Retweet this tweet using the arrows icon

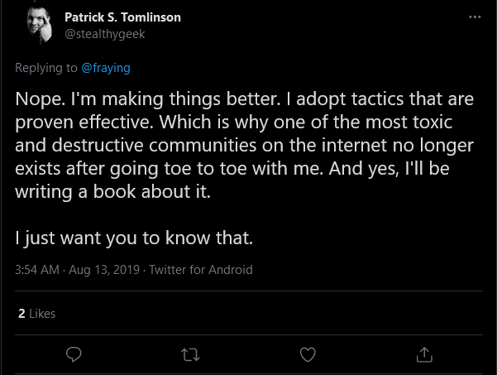(x=190, y=354)
